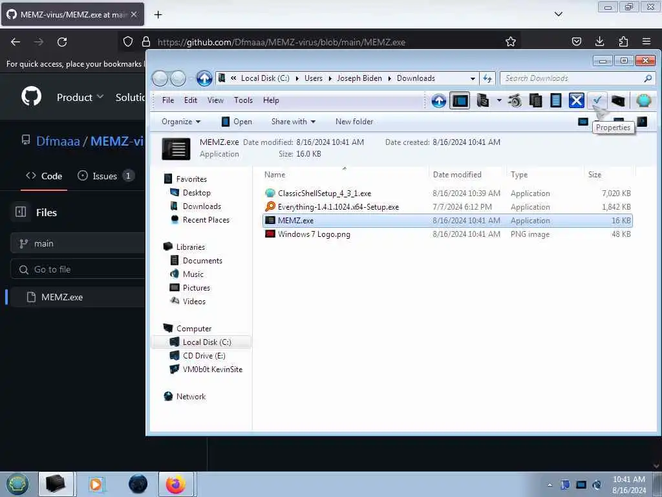Toggle GitHub file tree side panel icon
This screenshot has width=662, height=497.
[x=21, y=212]
